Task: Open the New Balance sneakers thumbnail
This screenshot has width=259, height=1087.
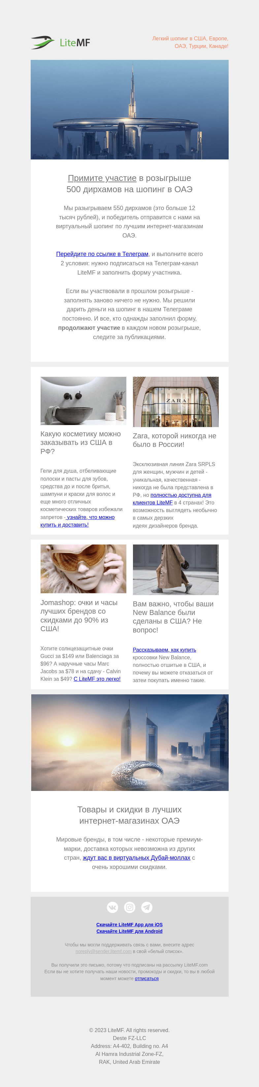Action: pyautogui.click(x=176, y=570)
